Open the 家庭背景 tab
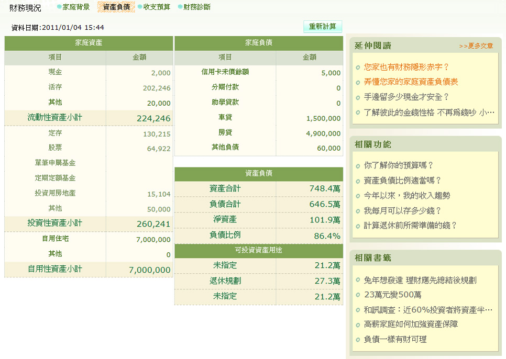 (x=75, y=7)
